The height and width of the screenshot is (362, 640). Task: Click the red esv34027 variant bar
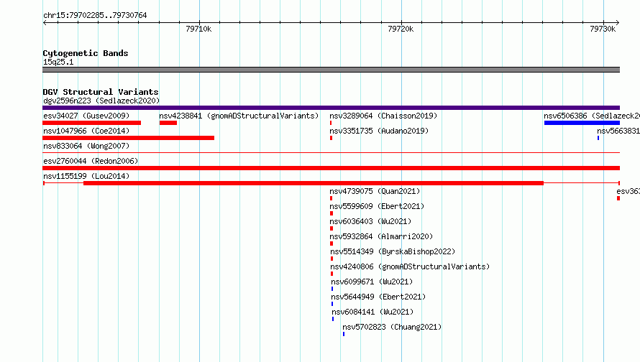coord(92,123)
